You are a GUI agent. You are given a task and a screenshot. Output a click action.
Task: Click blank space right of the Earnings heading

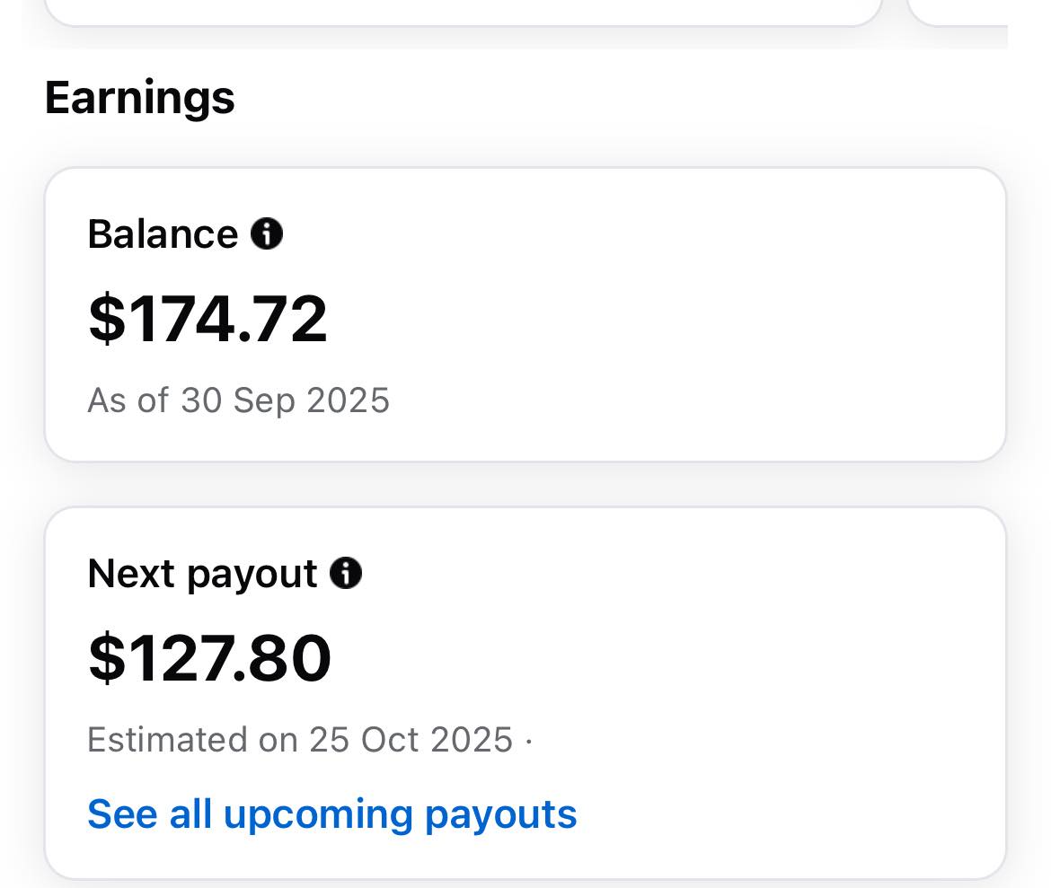point(629,97)
